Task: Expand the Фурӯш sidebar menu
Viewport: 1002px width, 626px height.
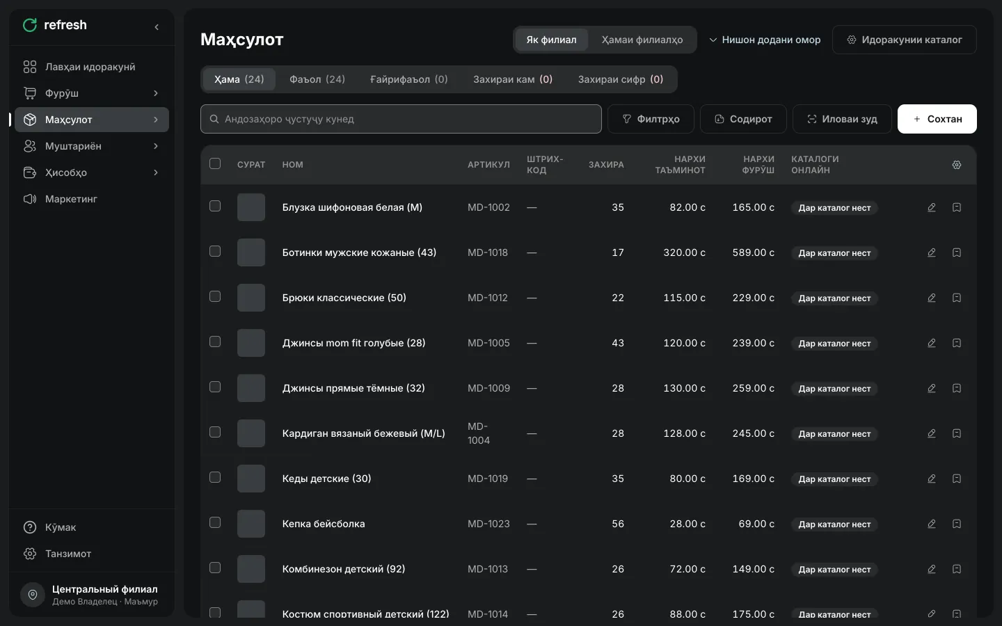Action: click(x=92, y=93)
